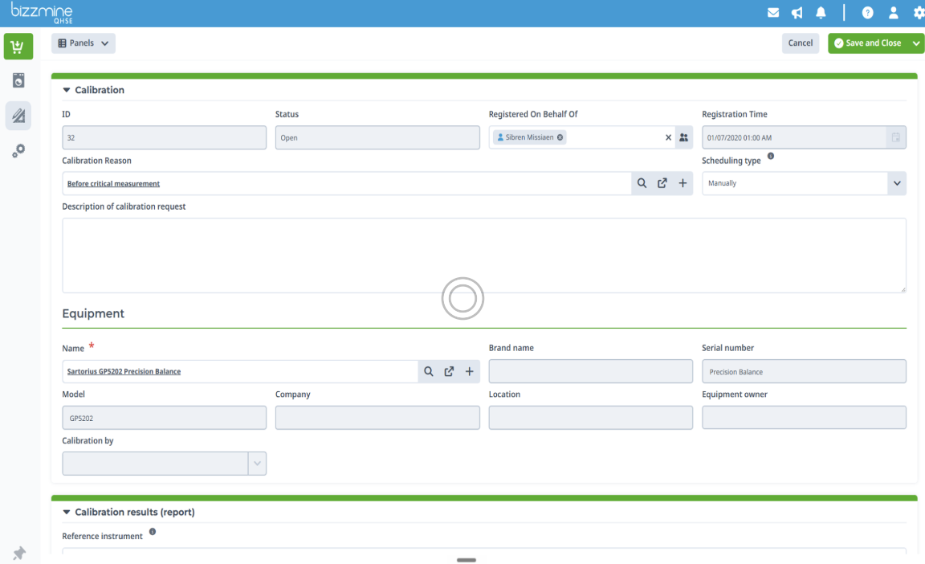This screenshot has width=925, height=564.
Task: Open the user profile icon
Action: click(x=893, y=12)
